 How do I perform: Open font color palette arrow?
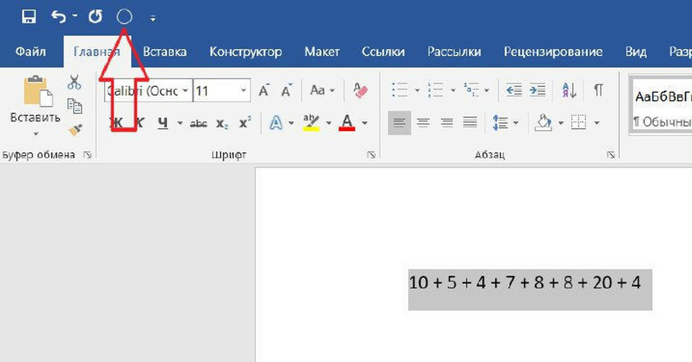[364, 123]
